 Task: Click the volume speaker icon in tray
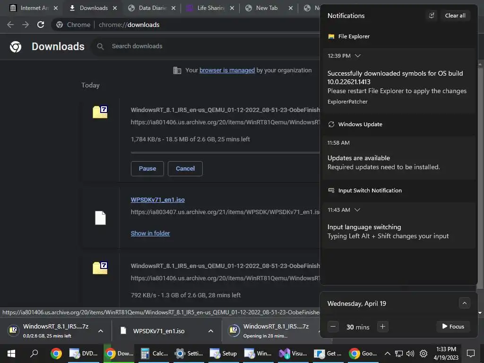pyautogui.click(x=410, y=354)
